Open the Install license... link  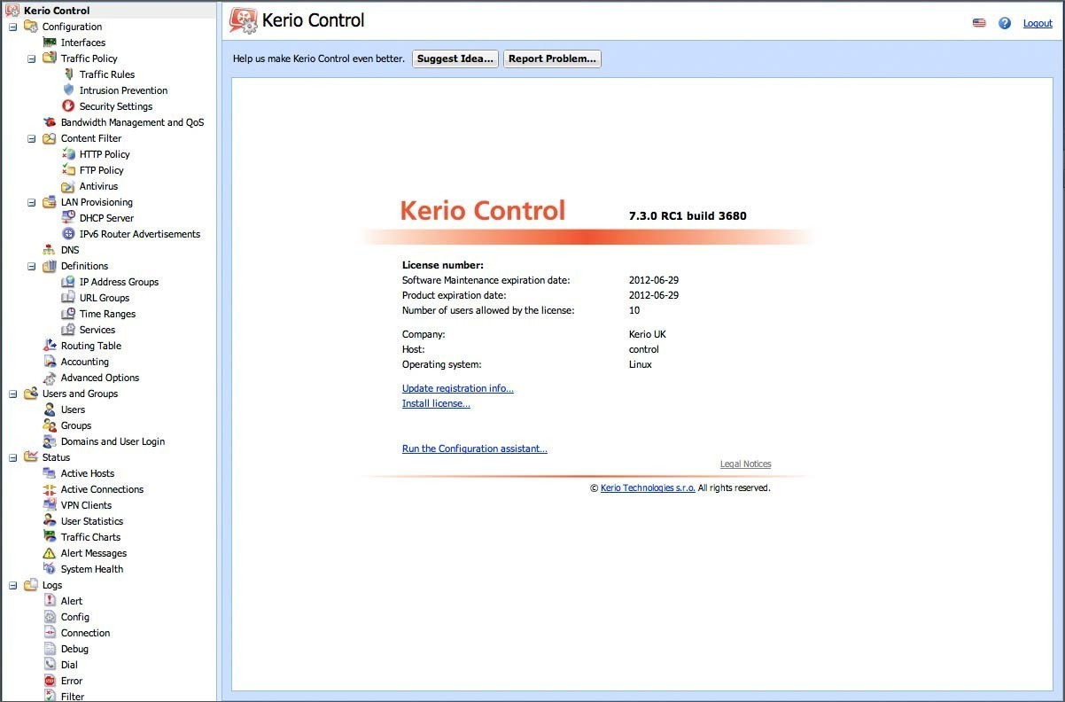[436, 403]
